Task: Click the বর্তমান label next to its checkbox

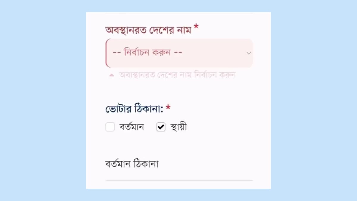Action: (131, 127)
